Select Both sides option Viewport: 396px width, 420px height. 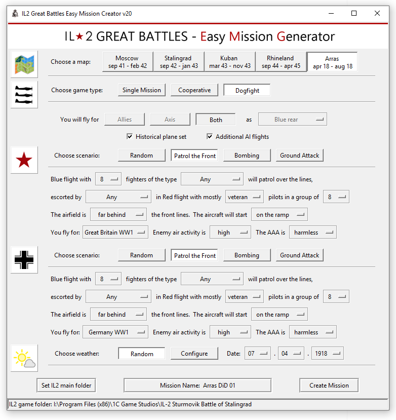point(216,120)
